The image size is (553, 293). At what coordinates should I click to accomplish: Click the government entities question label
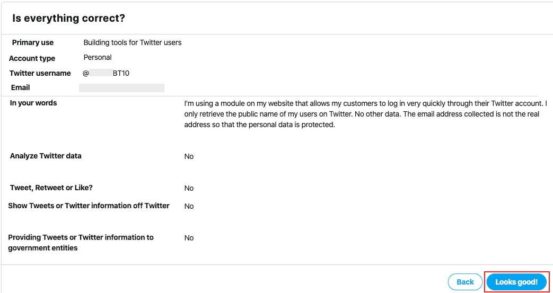(81, 243)
